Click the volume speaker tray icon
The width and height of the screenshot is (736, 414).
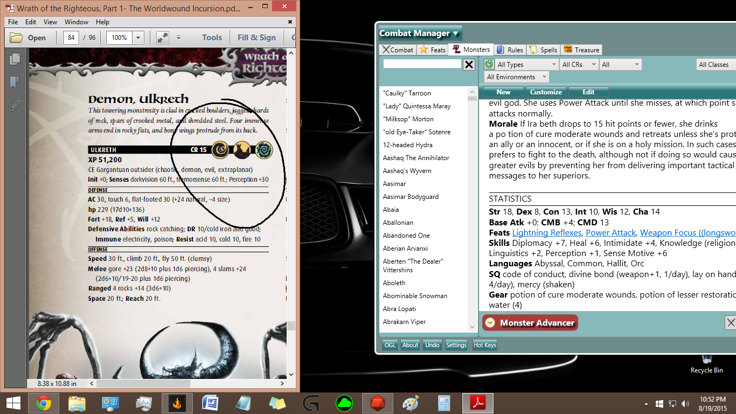point(685,403)
